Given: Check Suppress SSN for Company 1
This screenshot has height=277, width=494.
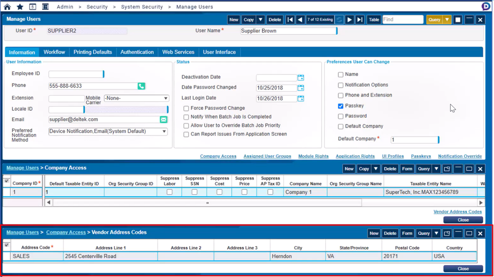Looking at the screenshot, I should 194,192.
